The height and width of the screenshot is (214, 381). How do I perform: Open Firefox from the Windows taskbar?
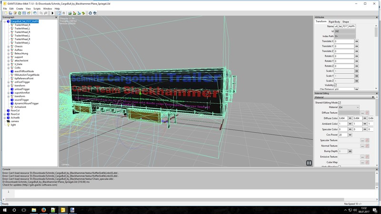click(43, 210)
